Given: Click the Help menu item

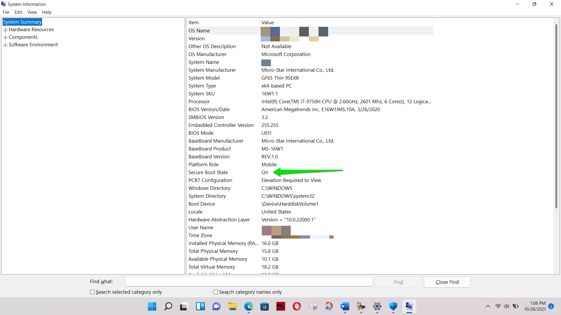Looking at the screenshot, I should point(46,12).
